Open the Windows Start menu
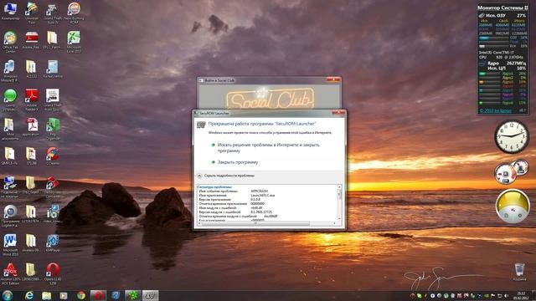This screenshot has width=536, height=301. [8, 295]
